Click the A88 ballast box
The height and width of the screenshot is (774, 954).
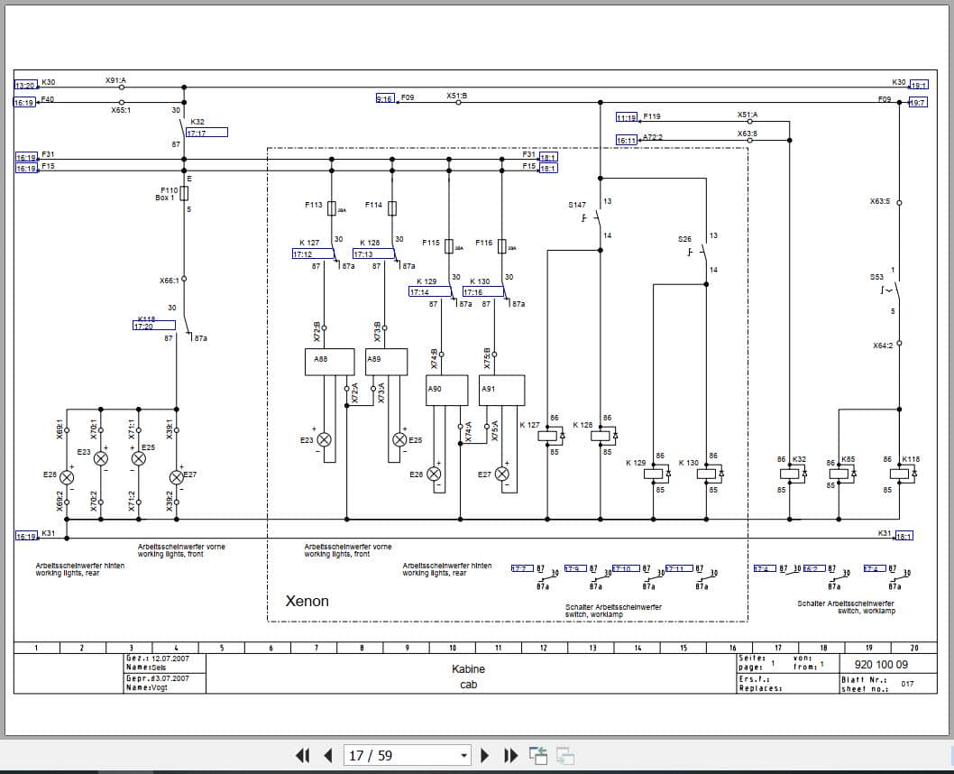click(329, 362)
